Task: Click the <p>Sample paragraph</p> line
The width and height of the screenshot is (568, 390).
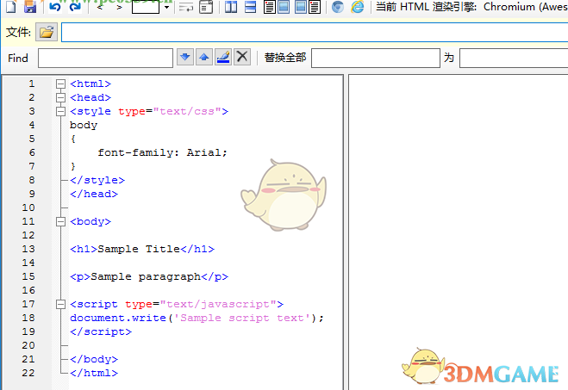Action: 149,276
